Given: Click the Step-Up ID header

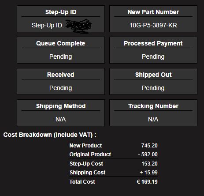Looking at the screenshot, I should coord(61,12).
